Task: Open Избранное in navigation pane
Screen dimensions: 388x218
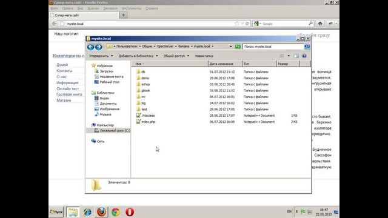Action: (102, 66)
